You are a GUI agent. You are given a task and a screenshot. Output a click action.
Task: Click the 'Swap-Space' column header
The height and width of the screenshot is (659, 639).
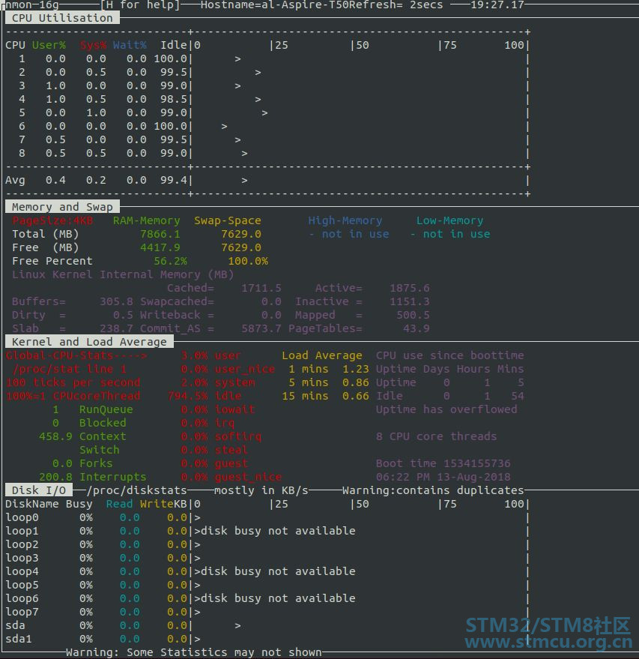228,220
